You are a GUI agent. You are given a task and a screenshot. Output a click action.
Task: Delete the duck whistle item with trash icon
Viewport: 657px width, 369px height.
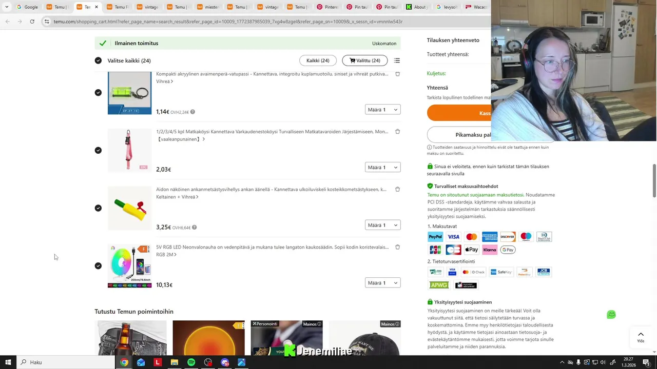397,189
